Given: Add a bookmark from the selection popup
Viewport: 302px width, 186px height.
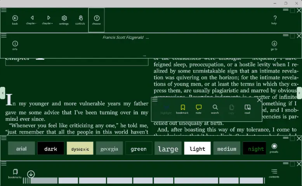Looking at the screenshot, I should tap(182, 109).
